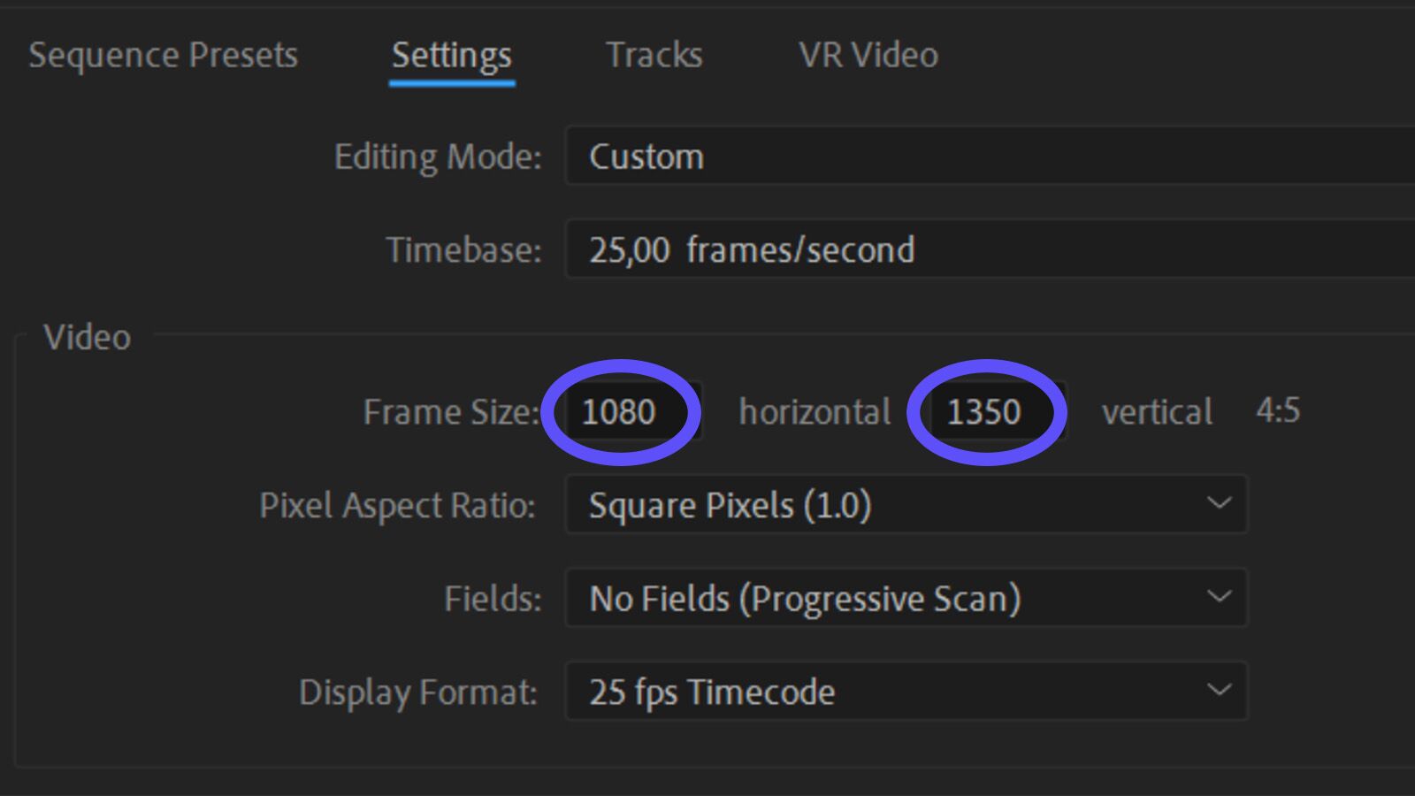Select the VR Video tab
The height and width of the screenshot is (796, 1415).
[868, 55]
